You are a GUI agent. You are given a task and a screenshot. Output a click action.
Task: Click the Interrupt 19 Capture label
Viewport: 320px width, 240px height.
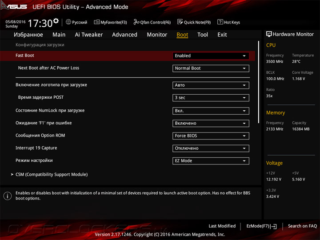(x=36, y=148)
